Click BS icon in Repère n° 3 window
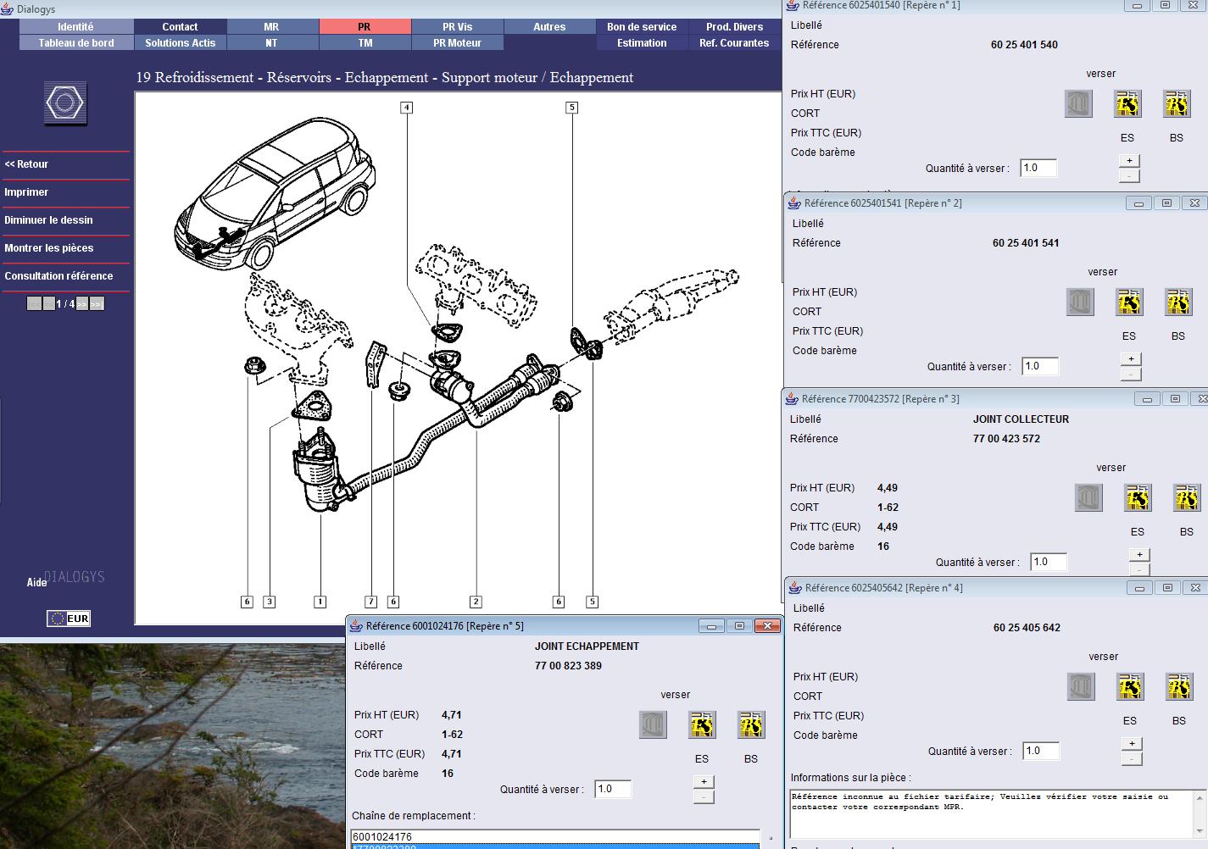 1187,497
